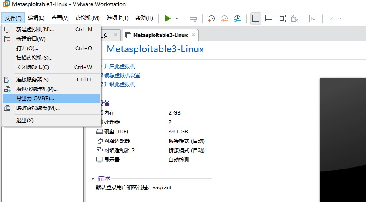
Task: Toggle the thumbnail bar view
Action: click(269, 18)
